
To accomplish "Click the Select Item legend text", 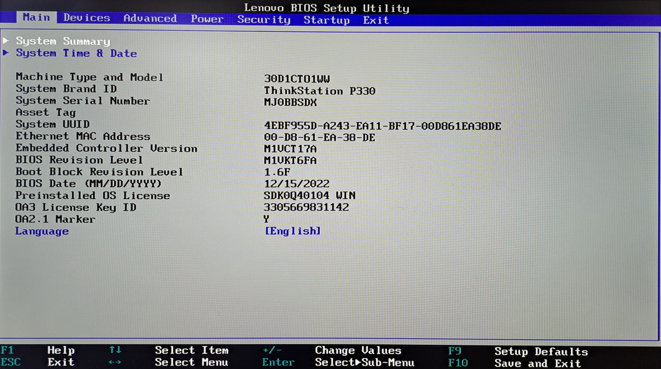I will click(192, 350).
